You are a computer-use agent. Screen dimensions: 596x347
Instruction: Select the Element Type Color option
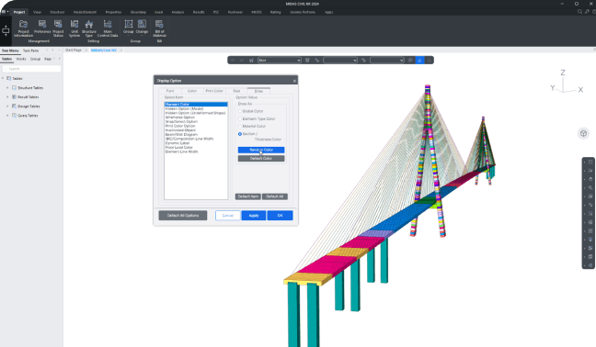[240, 118]
